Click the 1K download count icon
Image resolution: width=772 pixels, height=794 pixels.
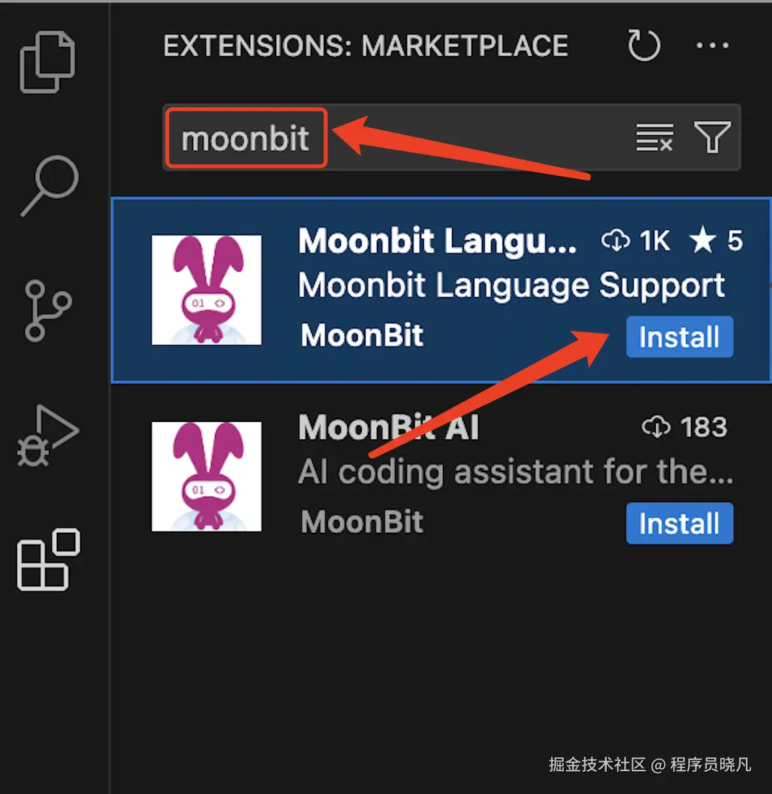[x=615, y=240]
